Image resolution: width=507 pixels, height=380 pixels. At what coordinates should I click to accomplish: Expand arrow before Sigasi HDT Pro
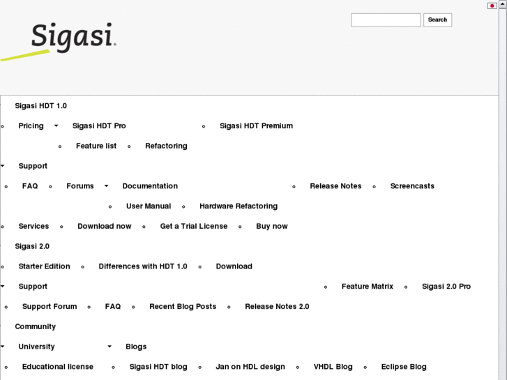click(56, 126)
